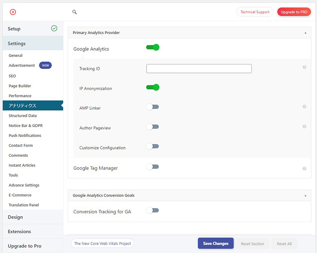
Task: Expand the Design sidebar section
Action: point(33,217)
